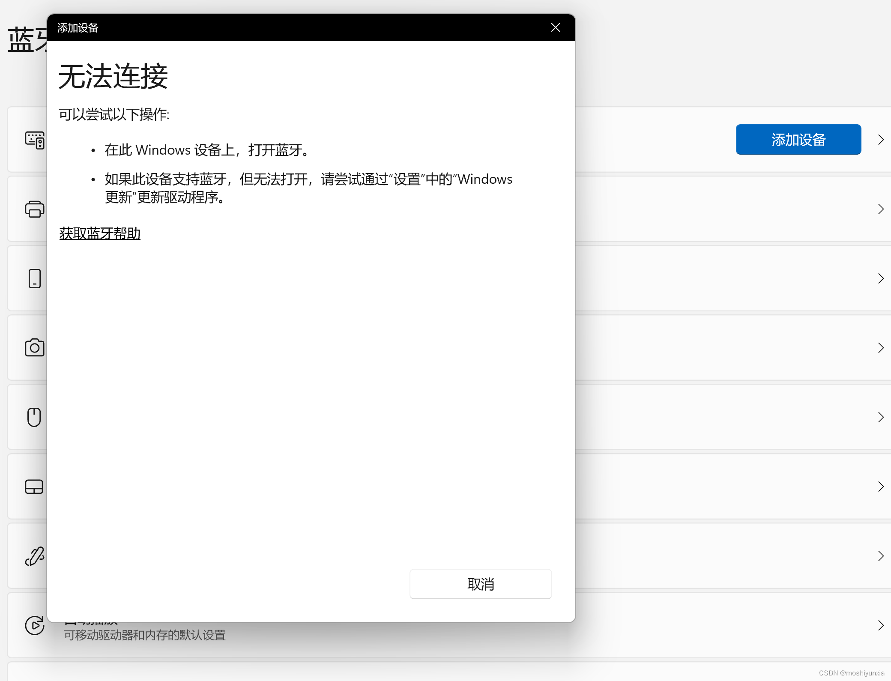Click the camera icon in the list
The height and width of the screenshot is (681, 891).
coord(34,347)
